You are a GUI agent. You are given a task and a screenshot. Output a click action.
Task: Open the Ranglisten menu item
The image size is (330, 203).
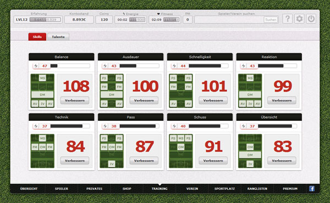point(257,189)
